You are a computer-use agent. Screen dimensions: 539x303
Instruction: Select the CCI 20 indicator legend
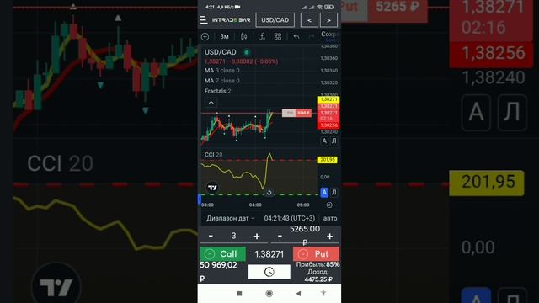[x=213, y=155]
